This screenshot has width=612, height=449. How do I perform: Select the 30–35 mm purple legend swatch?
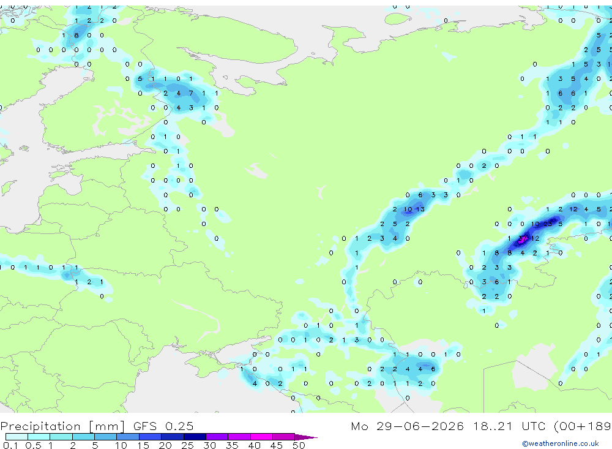[217, 437]
